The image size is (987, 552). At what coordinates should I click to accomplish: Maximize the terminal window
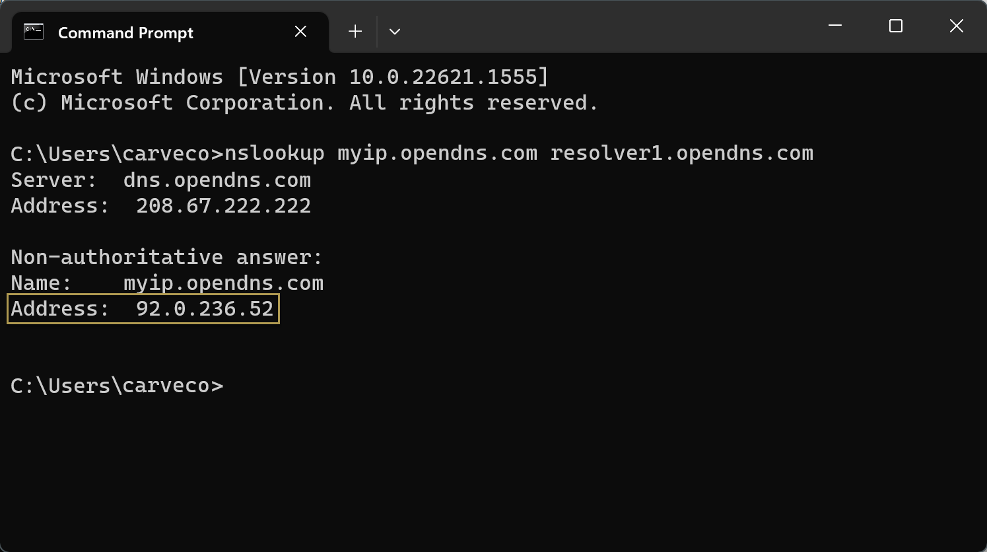(x=896, y=26)
